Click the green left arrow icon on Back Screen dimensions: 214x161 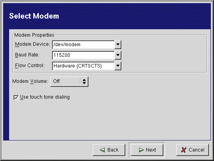(102, 150)
